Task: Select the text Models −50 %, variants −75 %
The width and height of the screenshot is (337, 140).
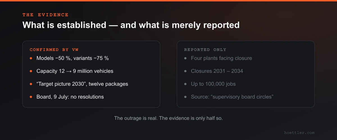Action: point(72,58)
